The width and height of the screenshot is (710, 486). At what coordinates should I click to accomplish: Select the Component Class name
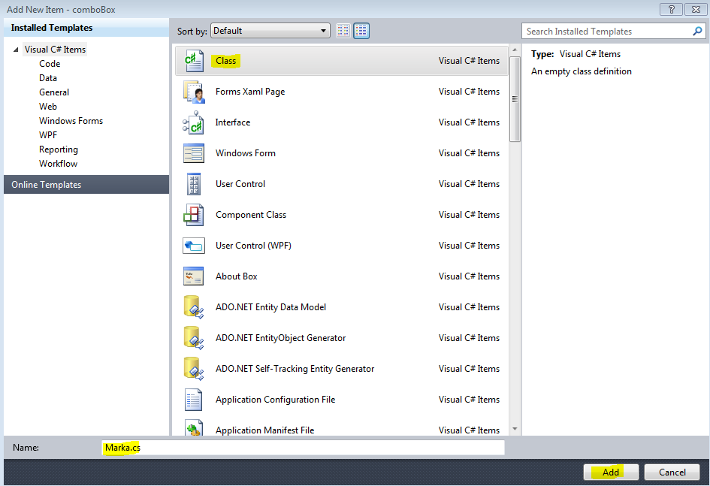click(x=251, y=215)
